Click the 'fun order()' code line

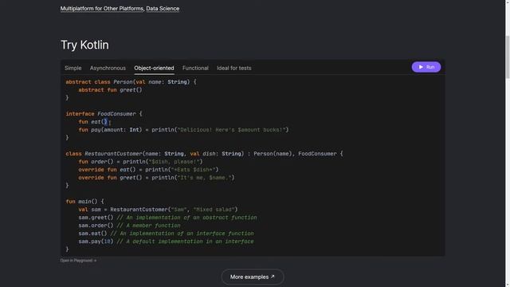(140, 162)
